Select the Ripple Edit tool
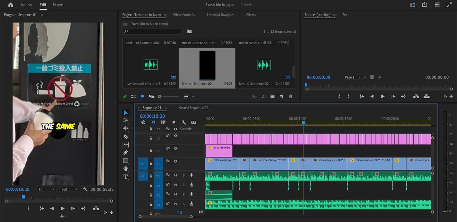 [x=126, y=128]
